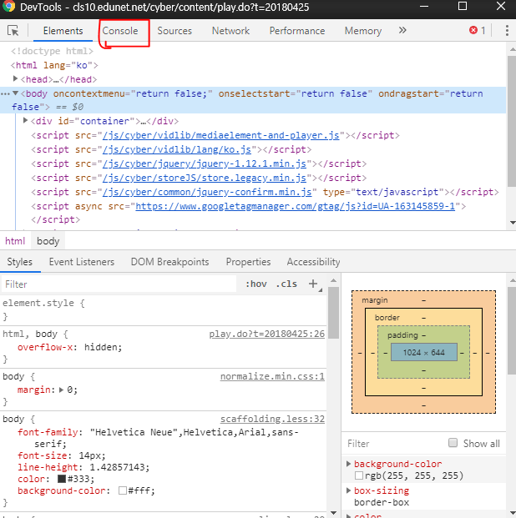Open the Accessibility sub-tab

click(x=313, y=262)
